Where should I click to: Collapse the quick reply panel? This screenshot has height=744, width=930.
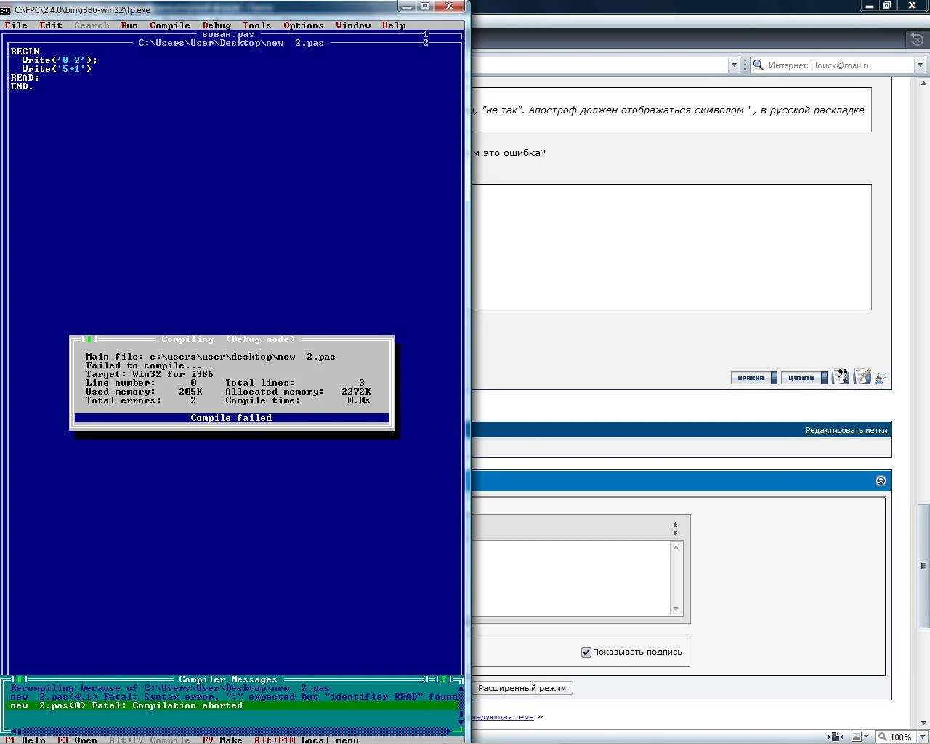click(x=881, y=481)
